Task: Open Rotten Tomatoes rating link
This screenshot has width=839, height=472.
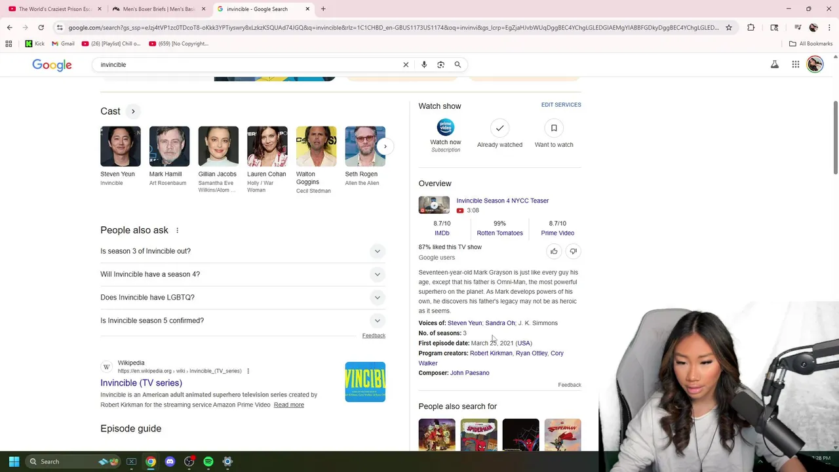Action: click(499, 233)
